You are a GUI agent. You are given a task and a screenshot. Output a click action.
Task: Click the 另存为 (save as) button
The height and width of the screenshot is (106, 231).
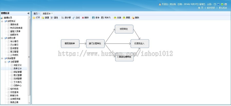106,18
